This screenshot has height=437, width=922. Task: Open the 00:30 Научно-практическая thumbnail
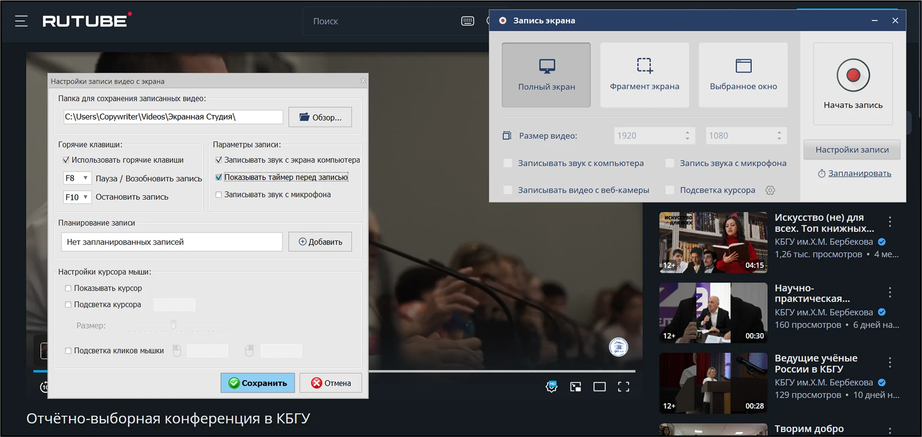713,313
